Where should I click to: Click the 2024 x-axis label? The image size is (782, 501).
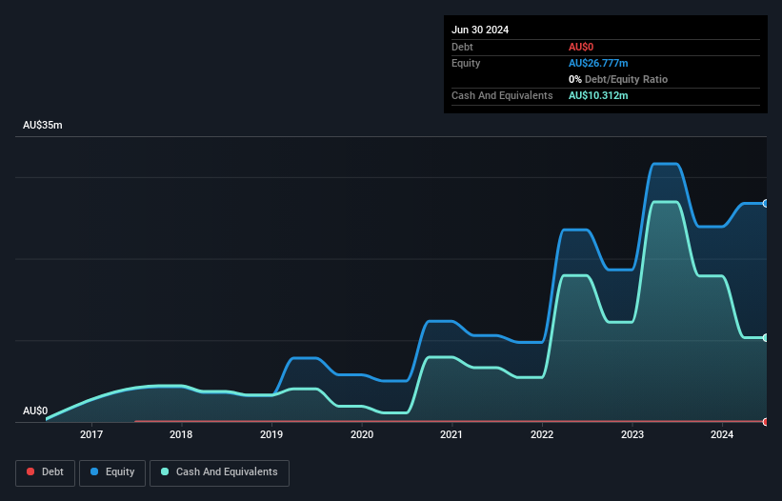722,434
